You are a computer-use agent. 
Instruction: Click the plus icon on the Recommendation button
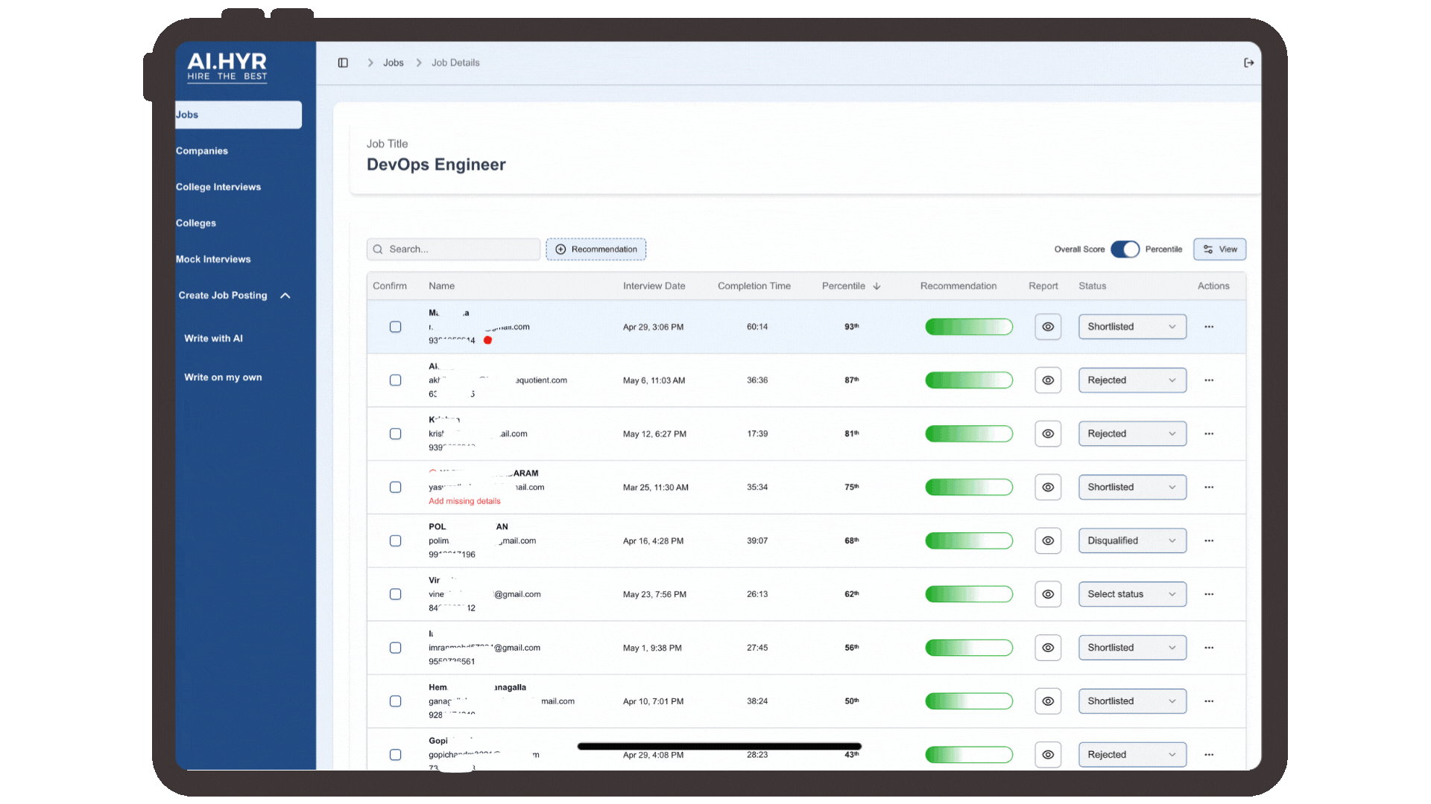coord(561,249)
